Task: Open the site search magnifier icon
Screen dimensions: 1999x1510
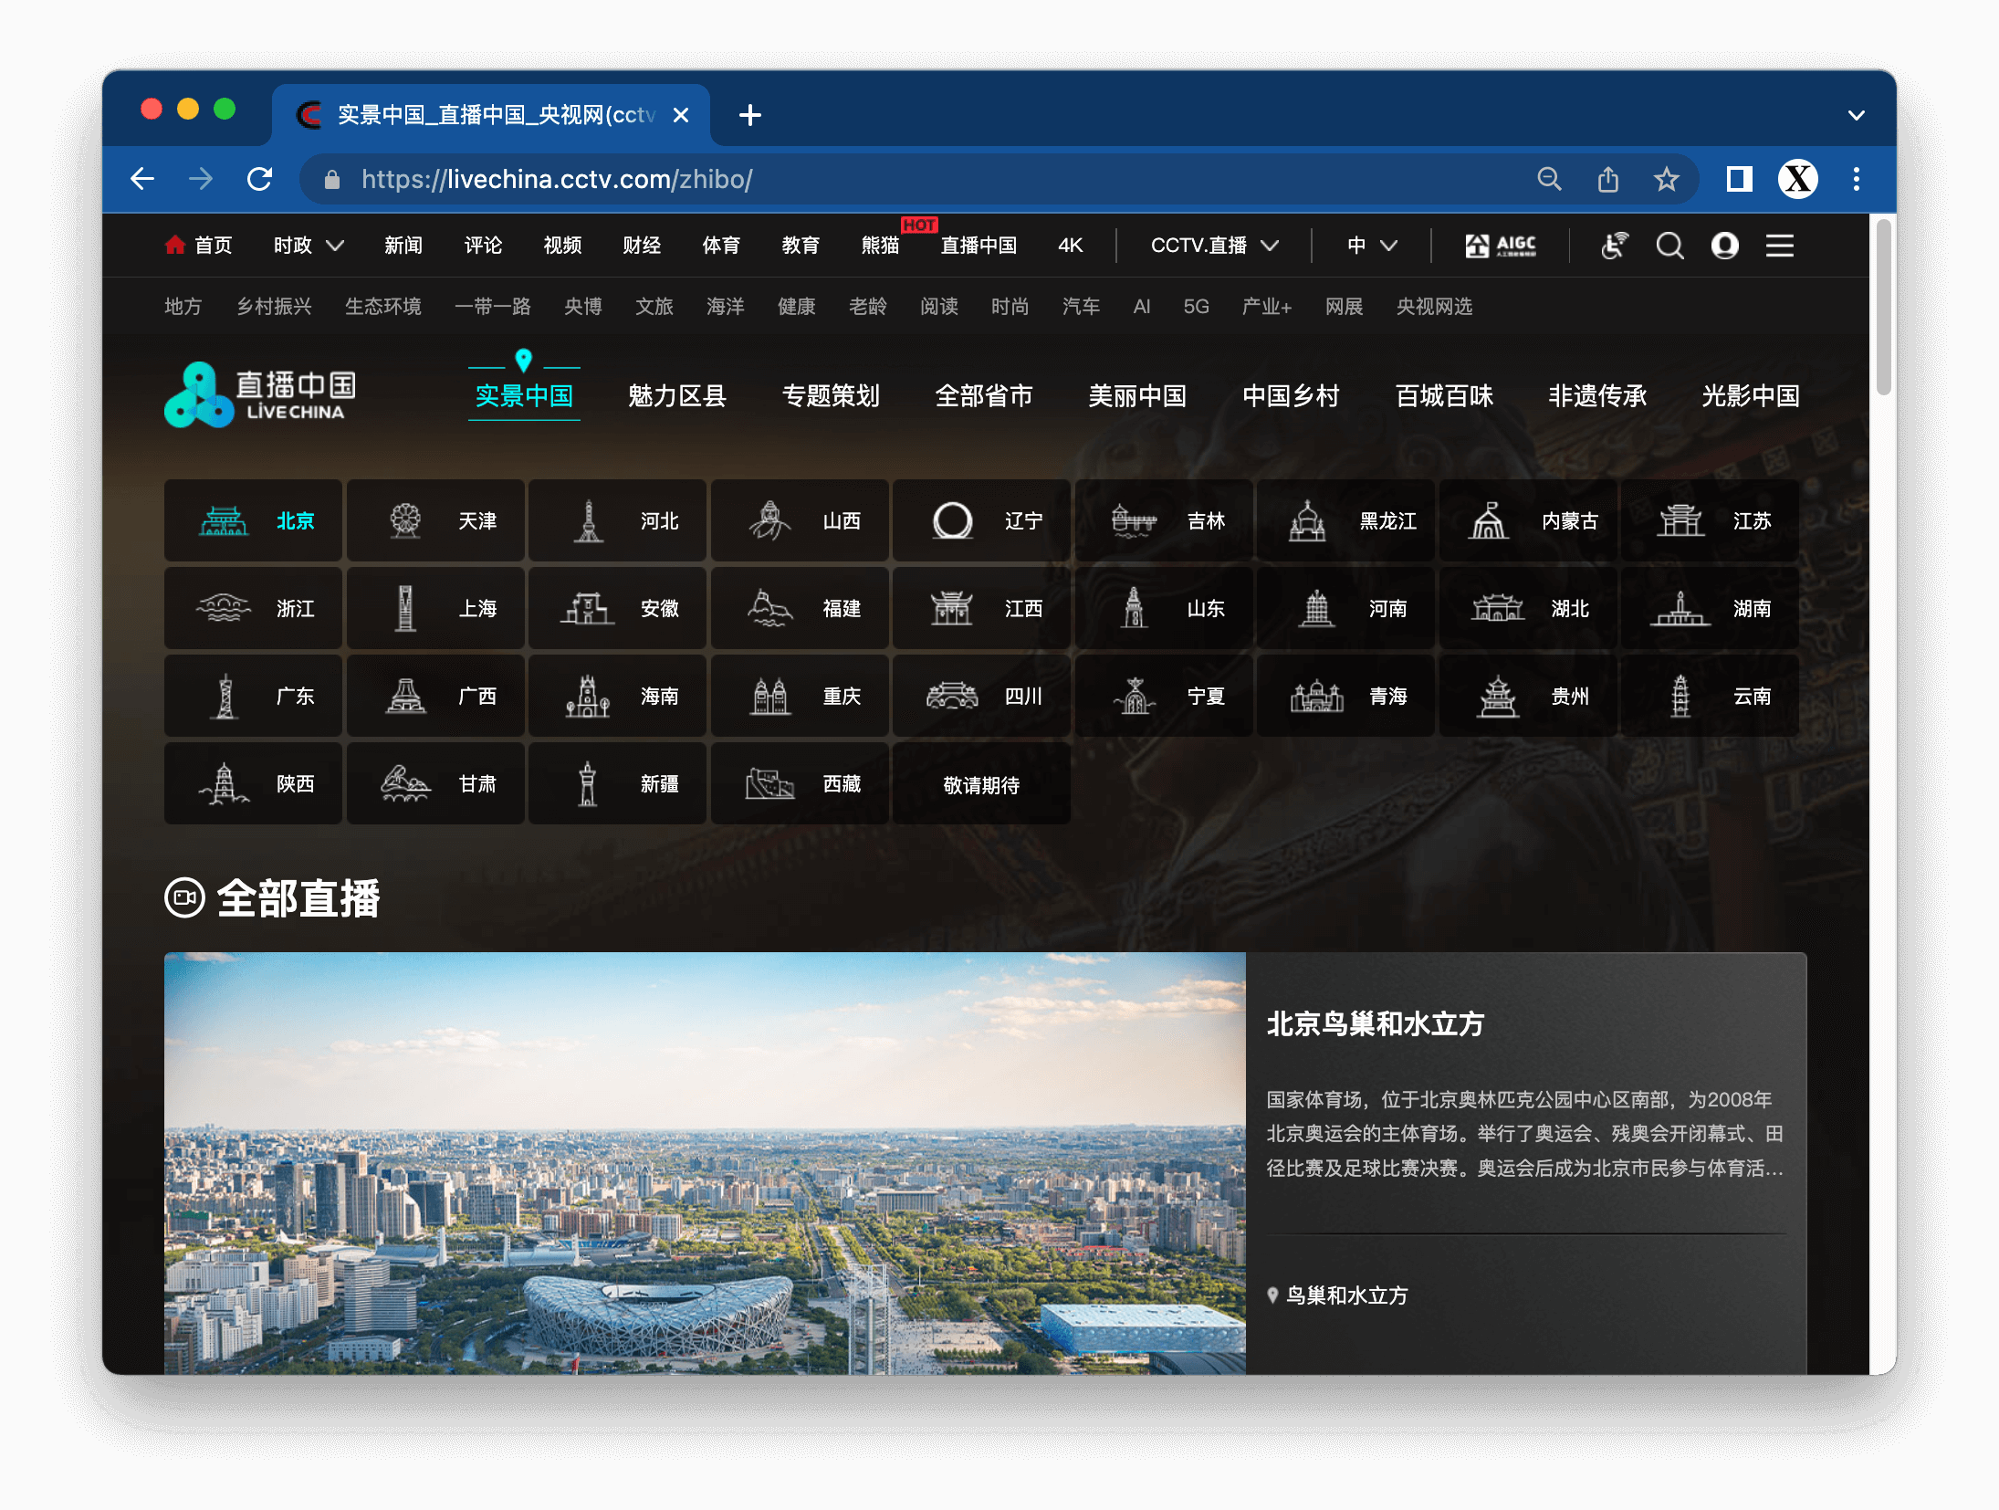Action: coord(1669,246)
